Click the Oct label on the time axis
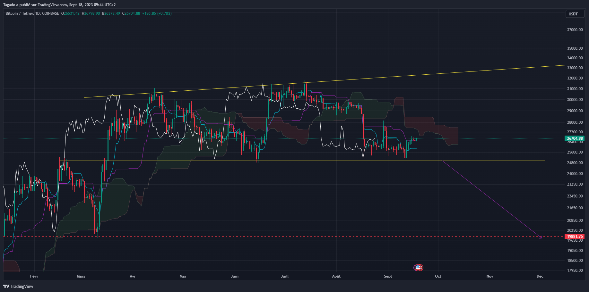The width and height of the screenshot is (589, 292). pos(438,276)
